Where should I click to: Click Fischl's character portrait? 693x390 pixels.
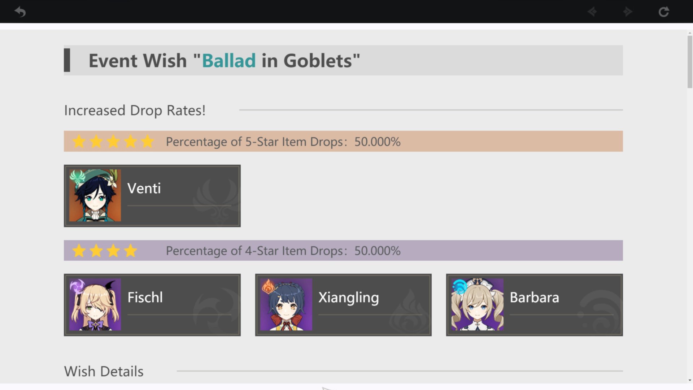pyautogui.click(x=95, y=304)
